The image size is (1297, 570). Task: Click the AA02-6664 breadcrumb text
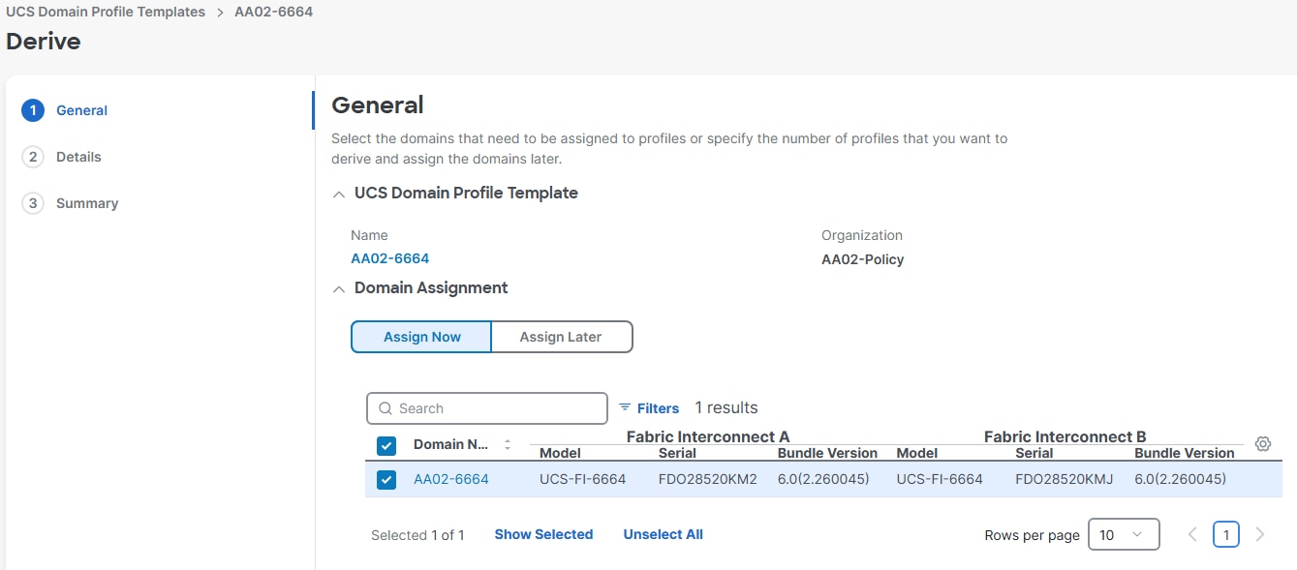pyautogui.click(x=273, y=13)
